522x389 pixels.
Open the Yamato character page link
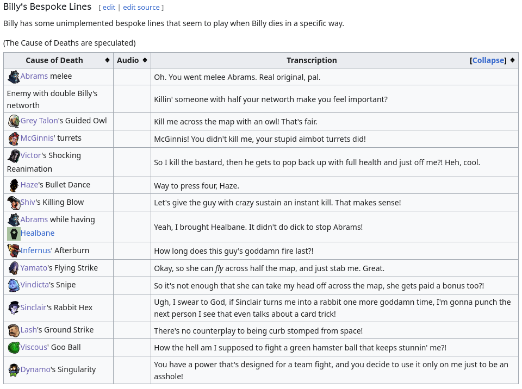(x=34, y=268)
